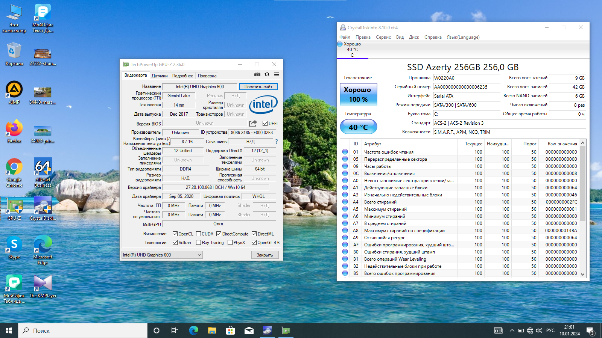Image resolution: width=602 pixels, height=338 pixels.
Task: Toggle the OpenCL checkbox
Action: pos(175,234)
